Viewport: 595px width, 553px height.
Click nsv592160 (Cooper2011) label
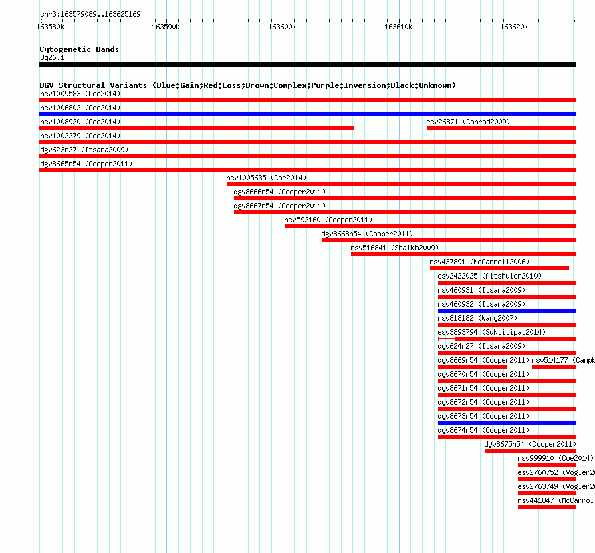(x=328, y=220)
